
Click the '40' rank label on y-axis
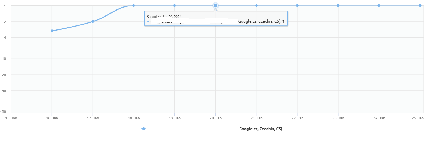(x=4, y=91)
